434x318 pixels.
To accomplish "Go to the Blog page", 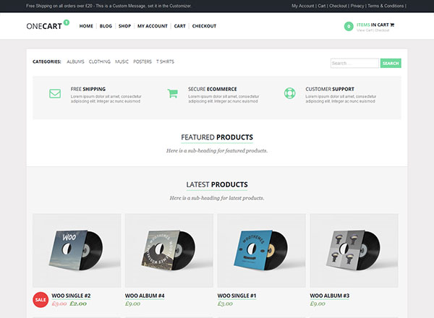I will point(106,26).
